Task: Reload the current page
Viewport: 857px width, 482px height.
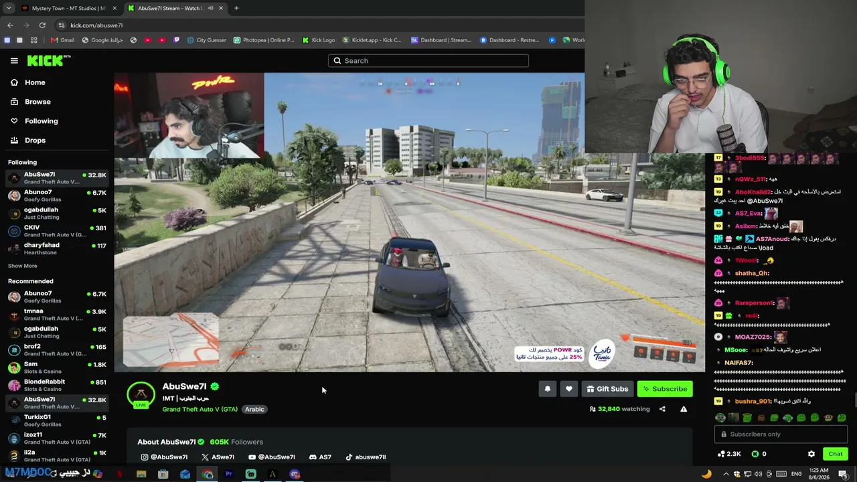Action: (x=42, y=25)
